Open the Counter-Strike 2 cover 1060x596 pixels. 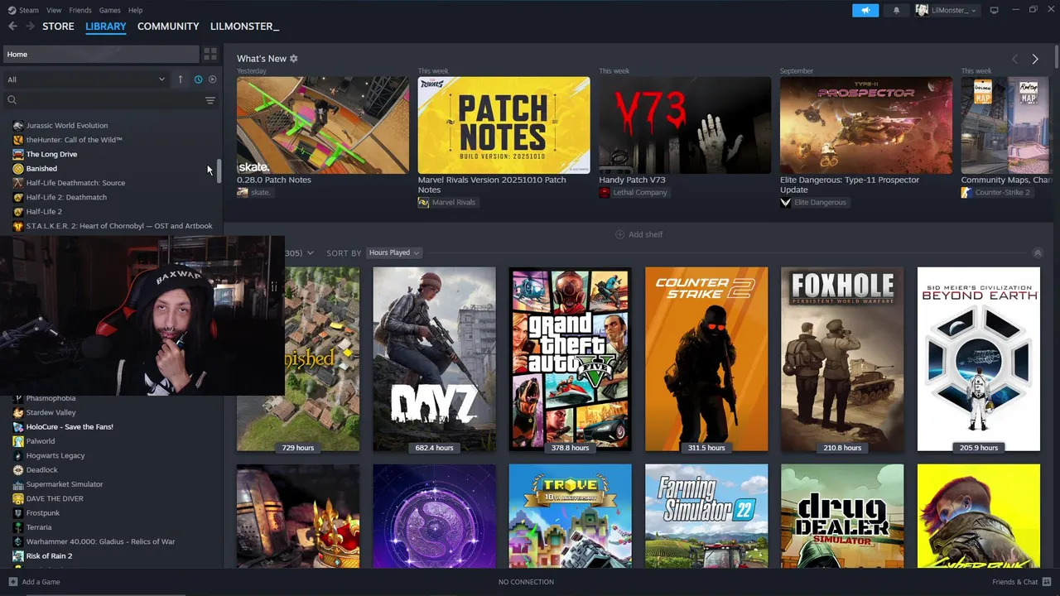706,359
